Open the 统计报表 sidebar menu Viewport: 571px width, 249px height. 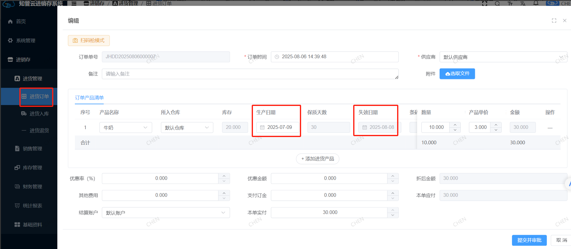[x=32, y=206]
